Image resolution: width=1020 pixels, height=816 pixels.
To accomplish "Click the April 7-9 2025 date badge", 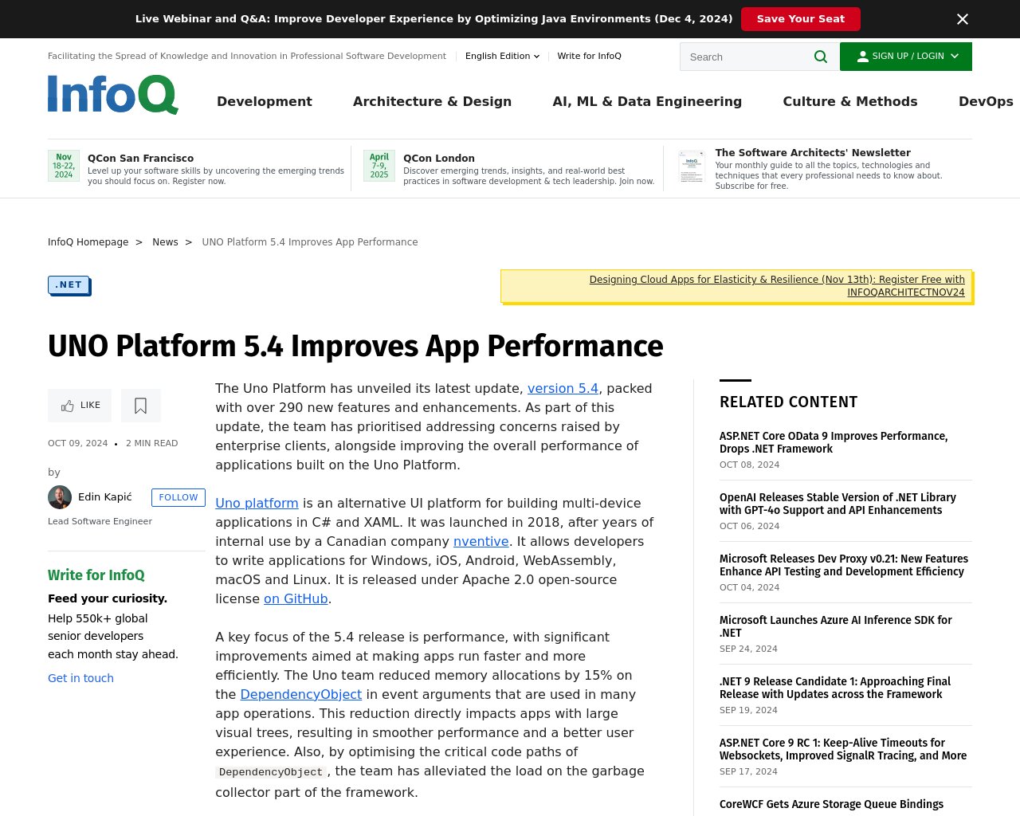I will click(379, 166).
